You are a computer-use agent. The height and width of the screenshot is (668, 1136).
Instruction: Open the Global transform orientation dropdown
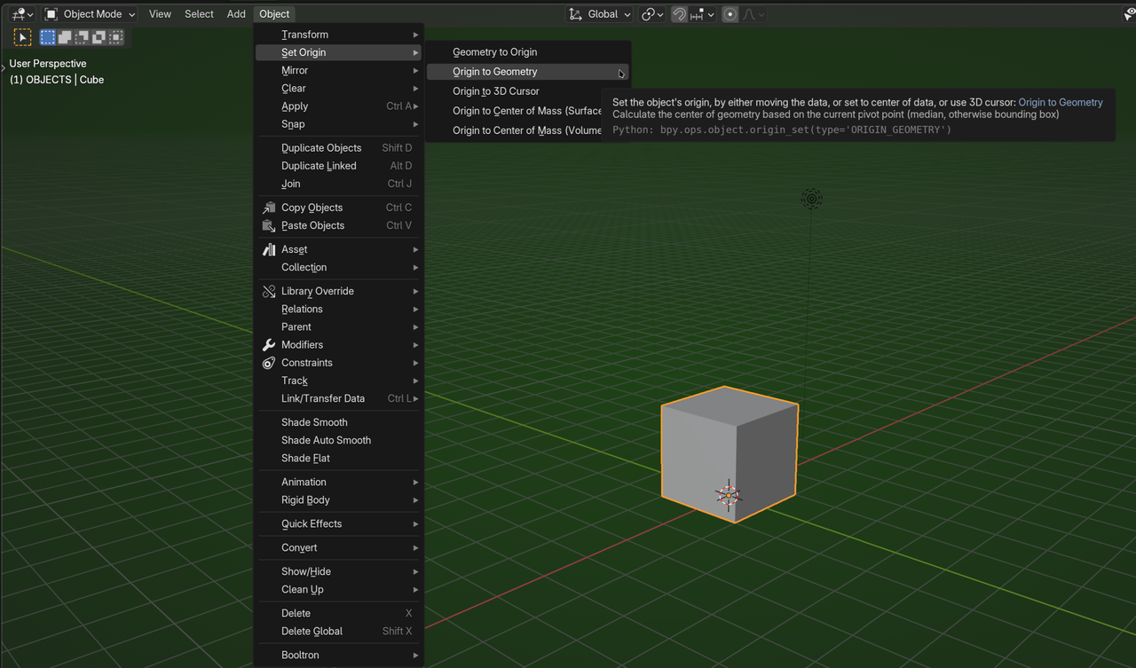pos(600,14)
